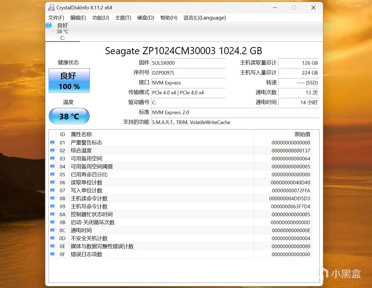Click the status dot for attribute 03 可用备用空间
The image size is (372, 288).
(x=52, y=158)
